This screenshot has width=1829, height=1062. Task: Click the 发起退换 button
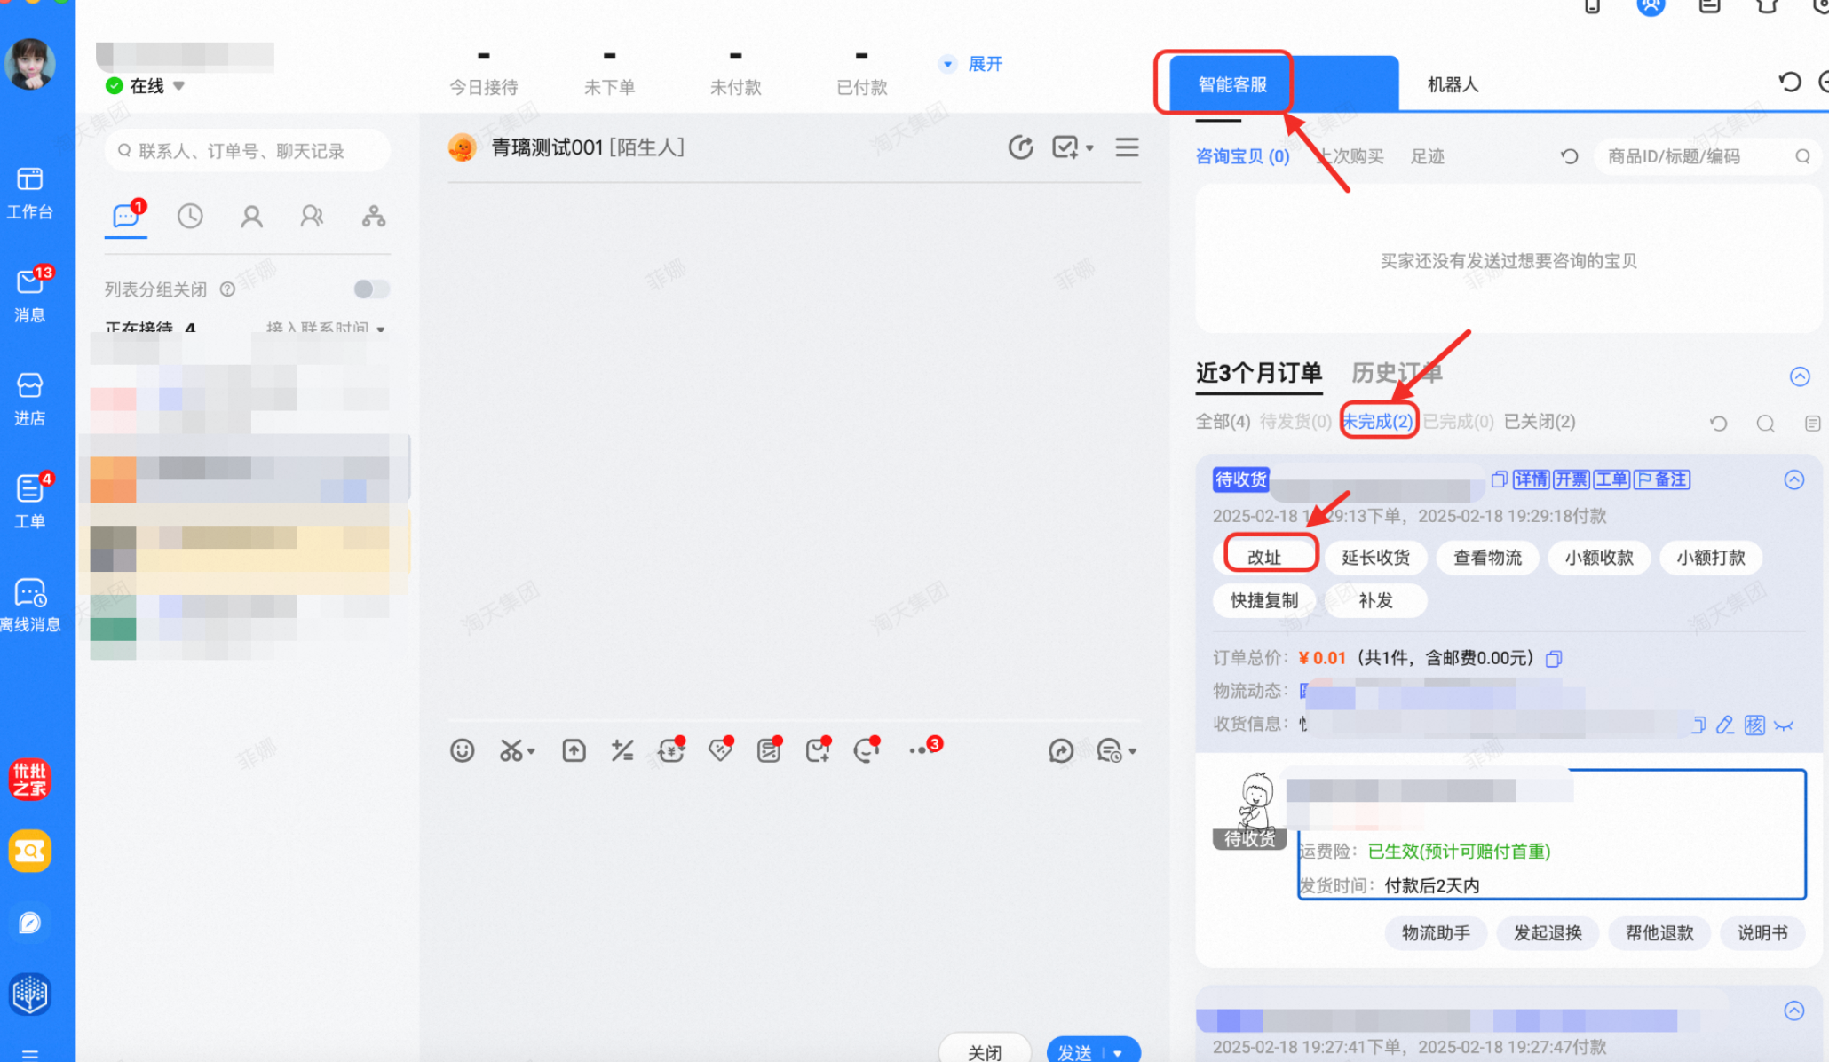(1548, 933)
